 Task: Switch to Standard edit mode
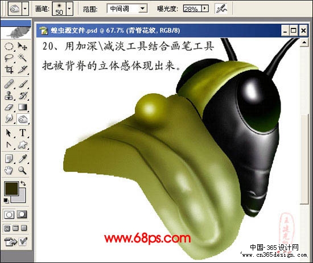tap(9, 215)
